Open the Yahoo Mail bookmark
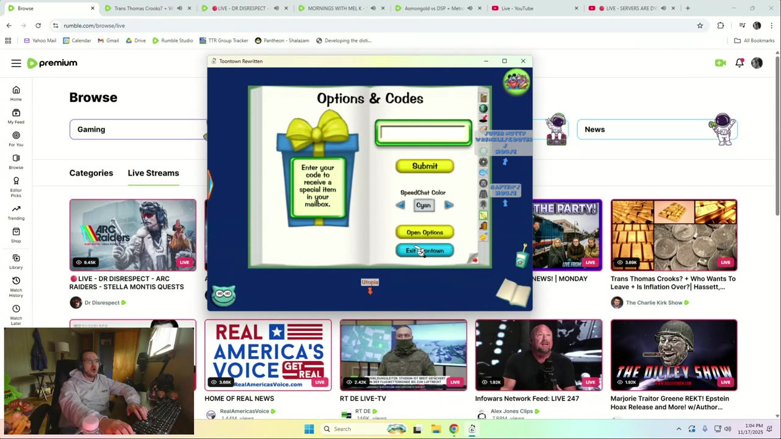Viewport: 781px width, 439px height. [x=40, y=40]
